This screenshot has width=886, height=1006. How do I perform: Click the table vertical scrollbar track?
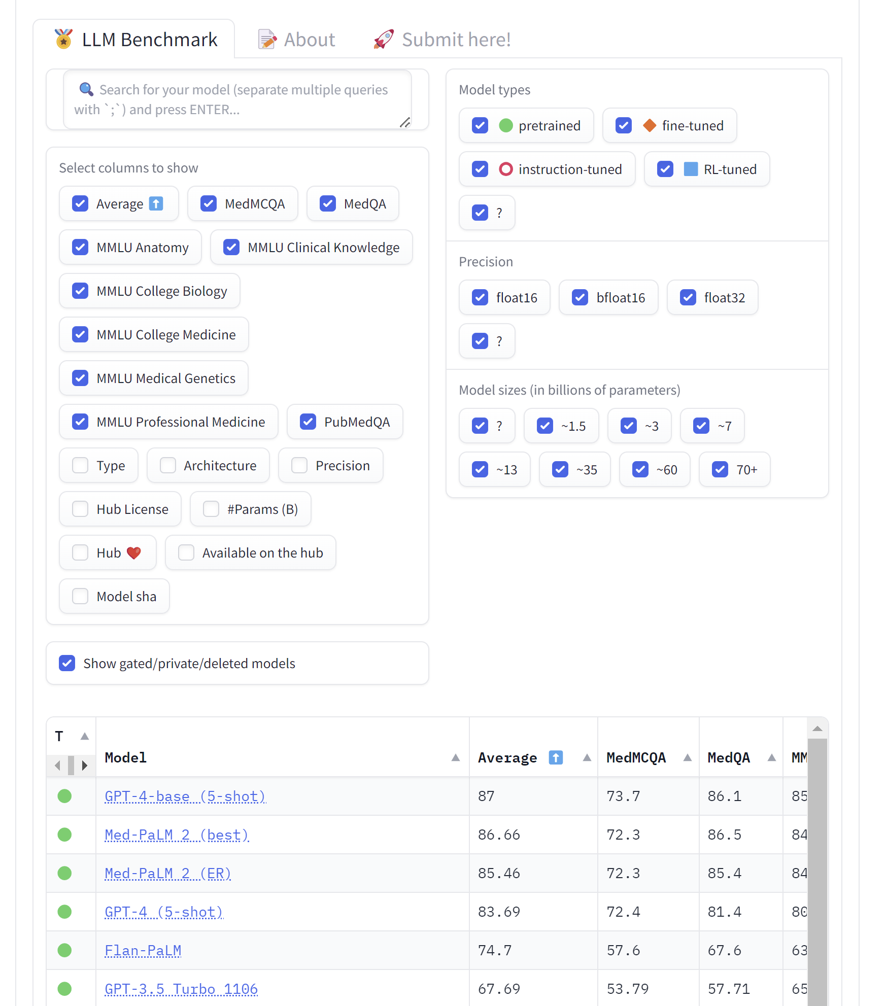click(x=817, y=872)
